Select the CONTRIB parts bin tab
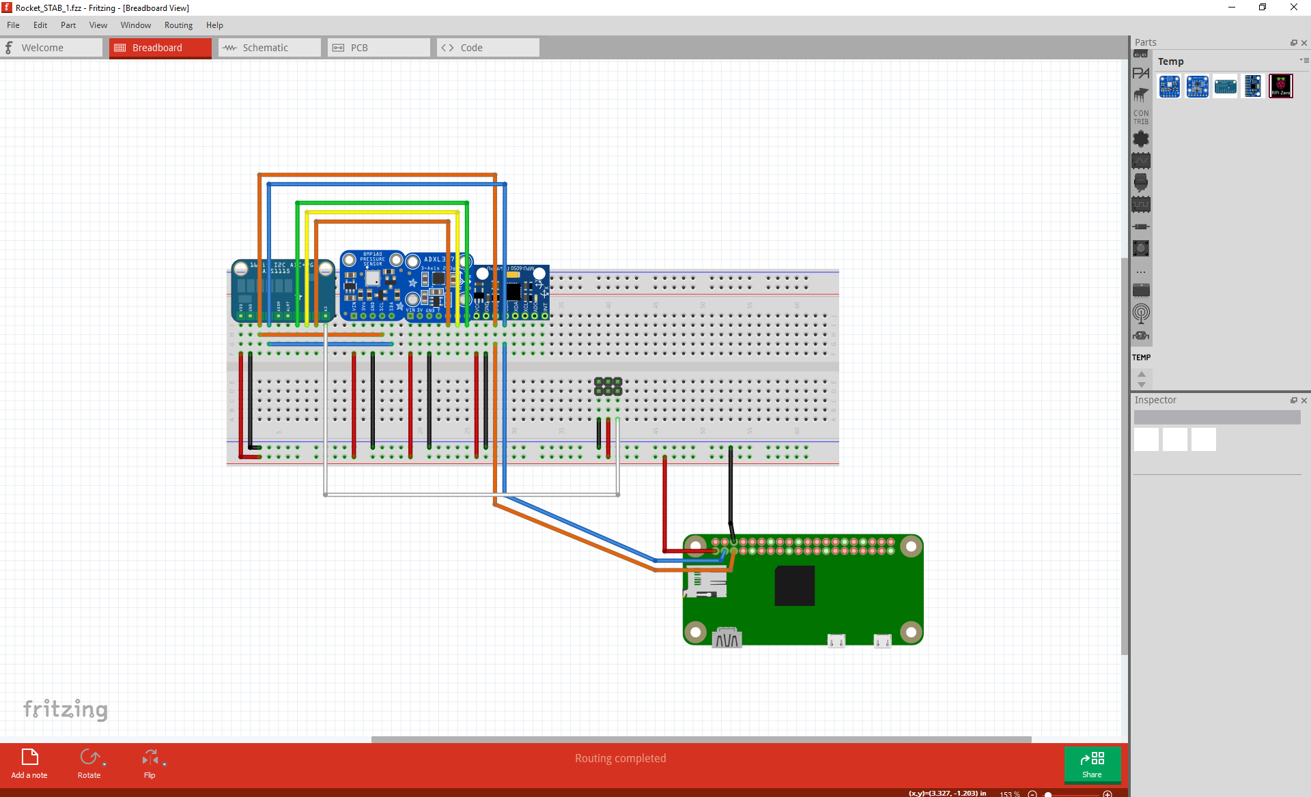 (x=1141, y=116)
